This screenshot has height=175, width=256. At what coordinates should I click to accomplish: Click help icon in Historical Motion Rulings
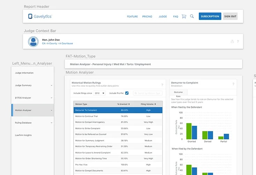coord(162,85)
